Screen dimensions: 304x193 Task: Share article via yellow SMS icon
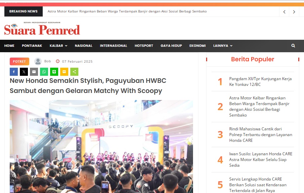pos(64,72)
